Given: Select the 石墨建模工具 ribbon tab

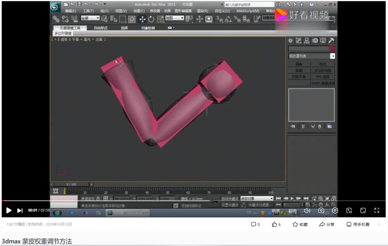Looking at the screenshot, I should point(70,28).
